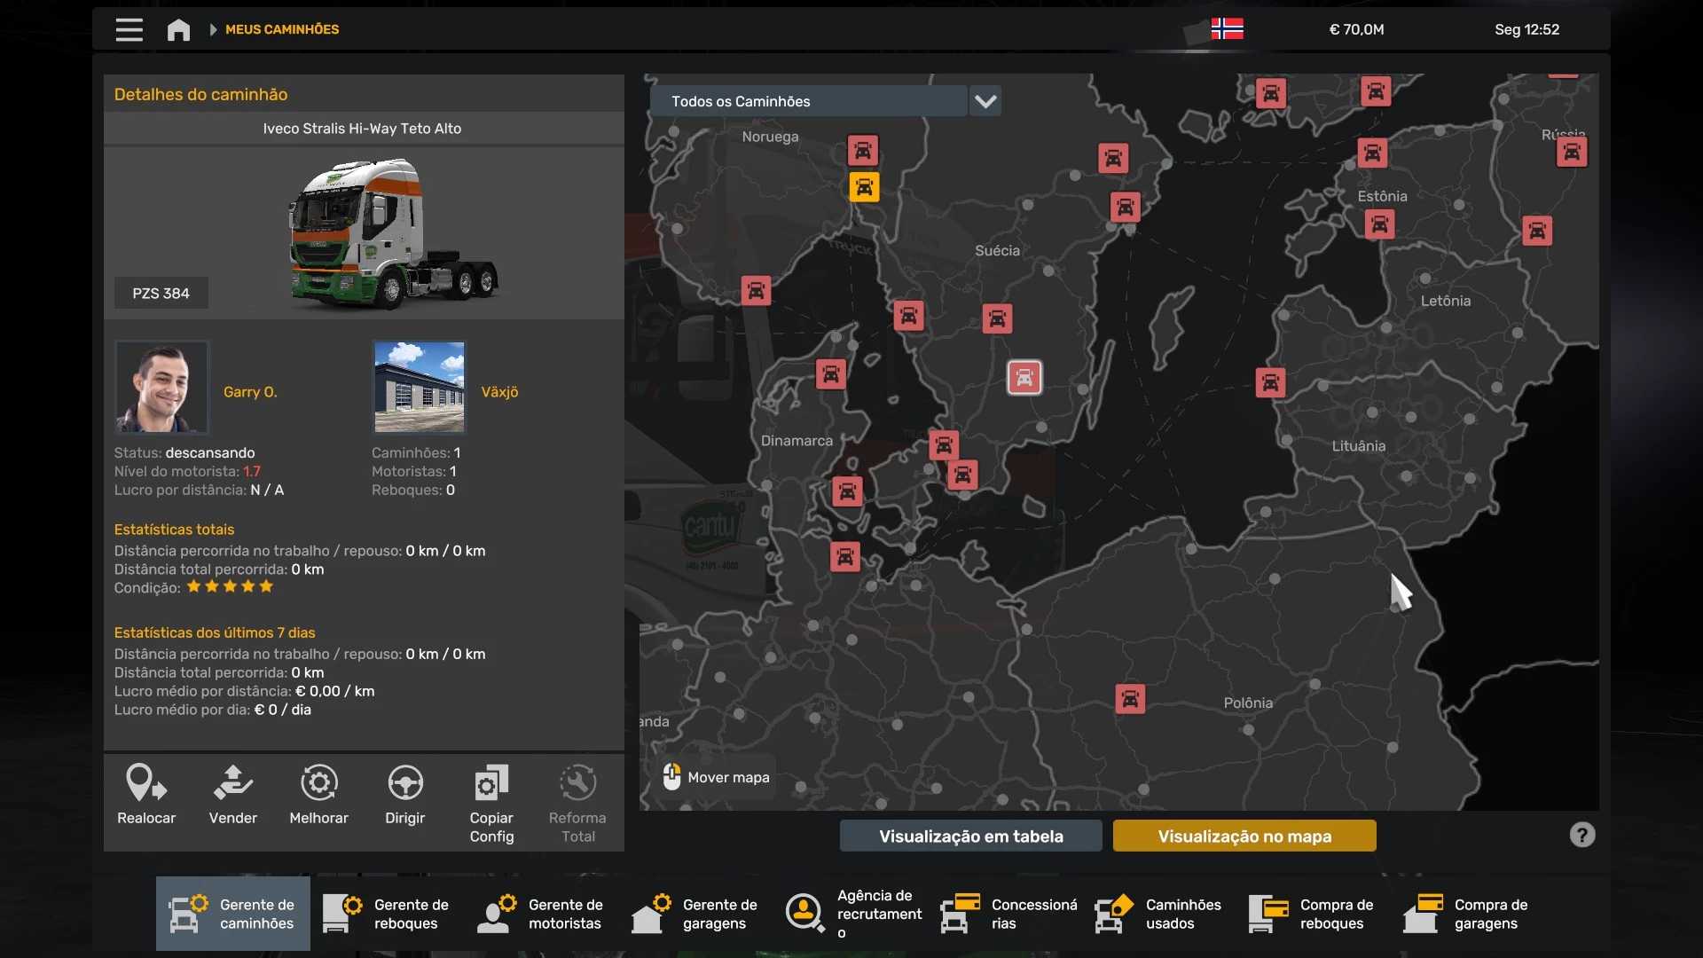Click Copiar Config icon

pos(491,783)
